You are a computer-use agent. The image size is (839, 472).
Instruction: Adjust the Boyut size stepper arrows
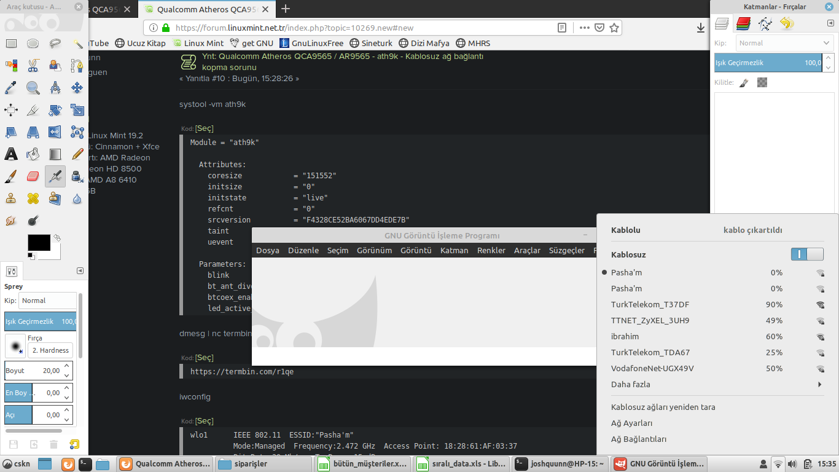pyautogui.click(x=68, y=371)
